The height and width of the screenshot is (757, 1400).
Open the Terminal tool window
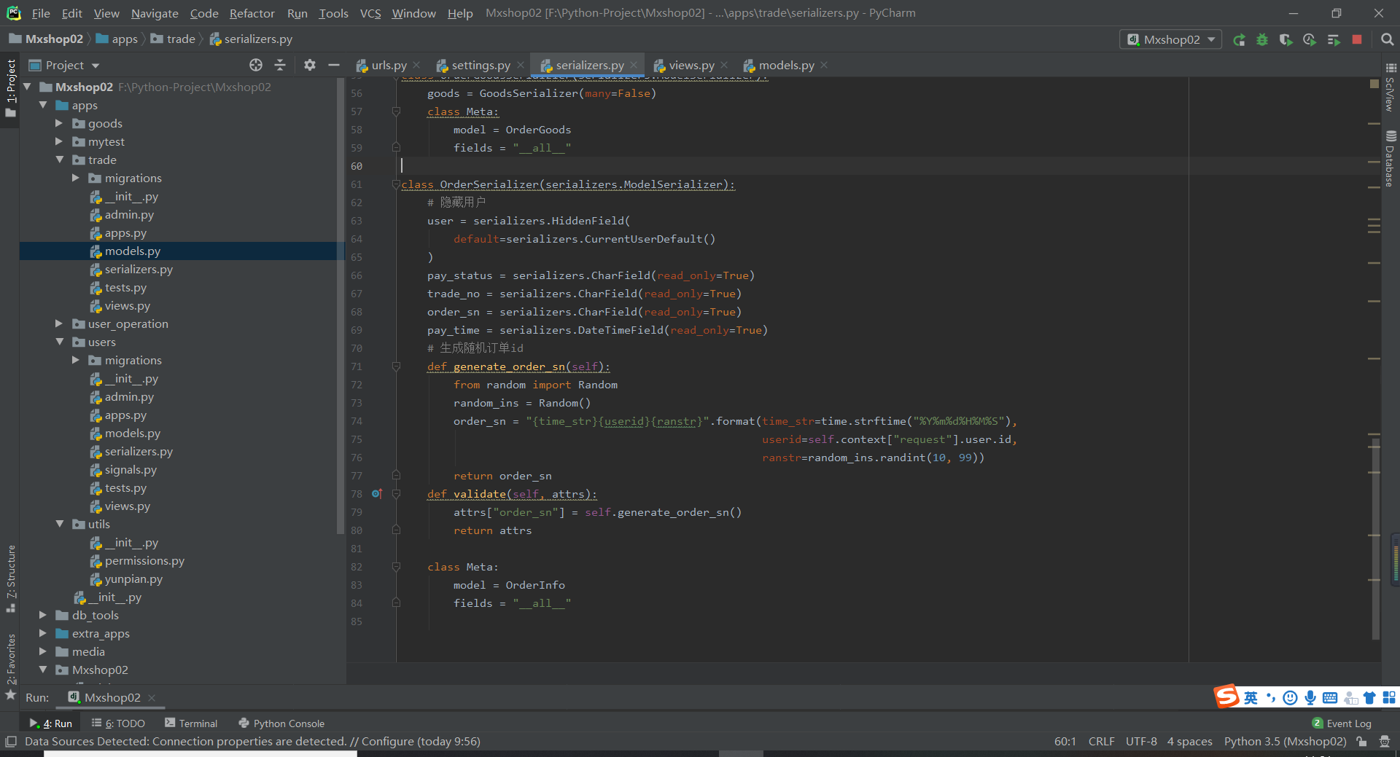point(191,723)
